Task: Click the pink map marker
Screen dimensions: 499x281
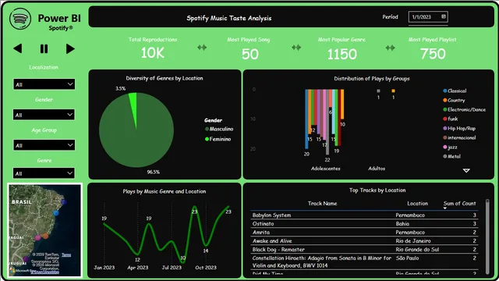Action: coord(38,237)
